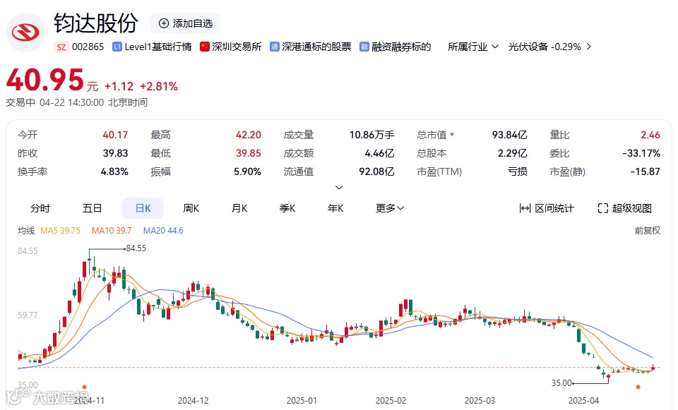Expand the 所属行业 dropdown

pos(473,47)
